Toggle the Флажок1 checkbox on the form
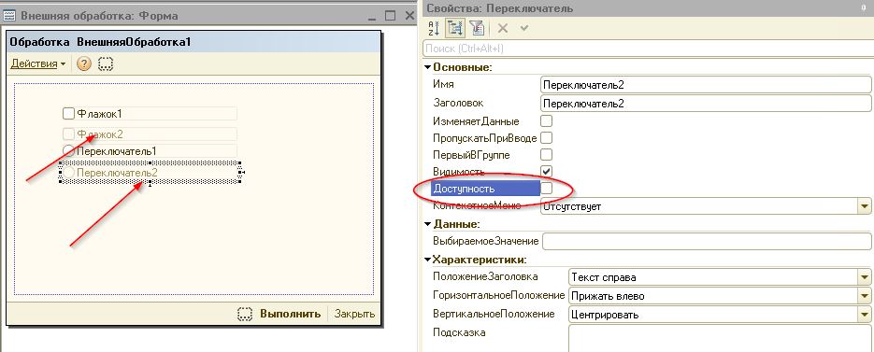874x352 pixels. pos(68,114)
